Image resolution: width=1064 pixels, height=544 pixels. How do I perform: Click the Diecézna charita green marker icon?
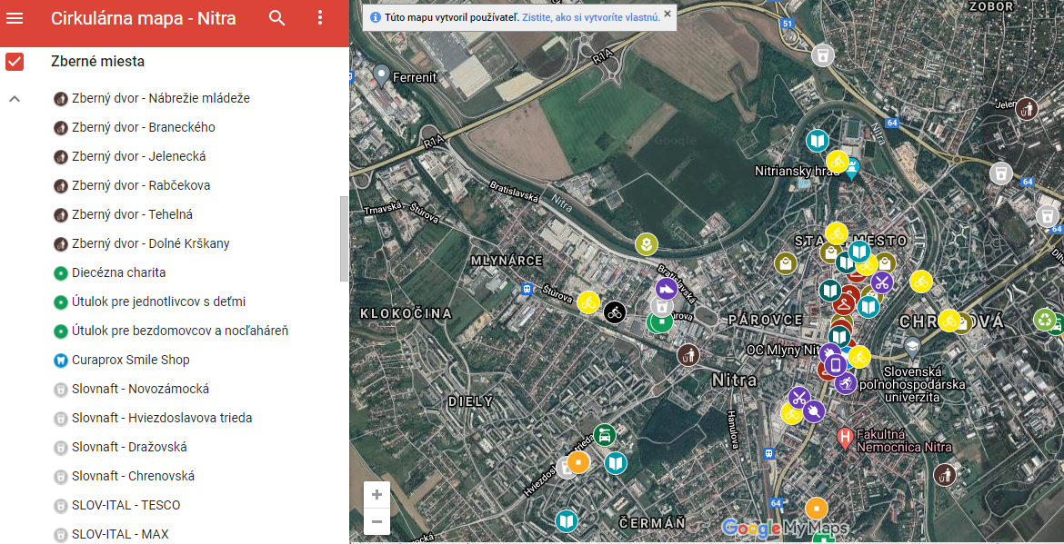click(x=60, y=272)
